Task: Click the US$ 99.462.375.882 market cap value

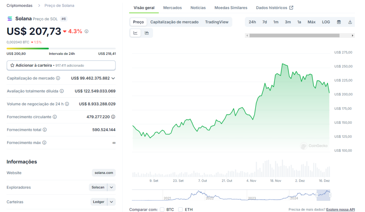Action: pyautogui.click(x=90, y=78)
